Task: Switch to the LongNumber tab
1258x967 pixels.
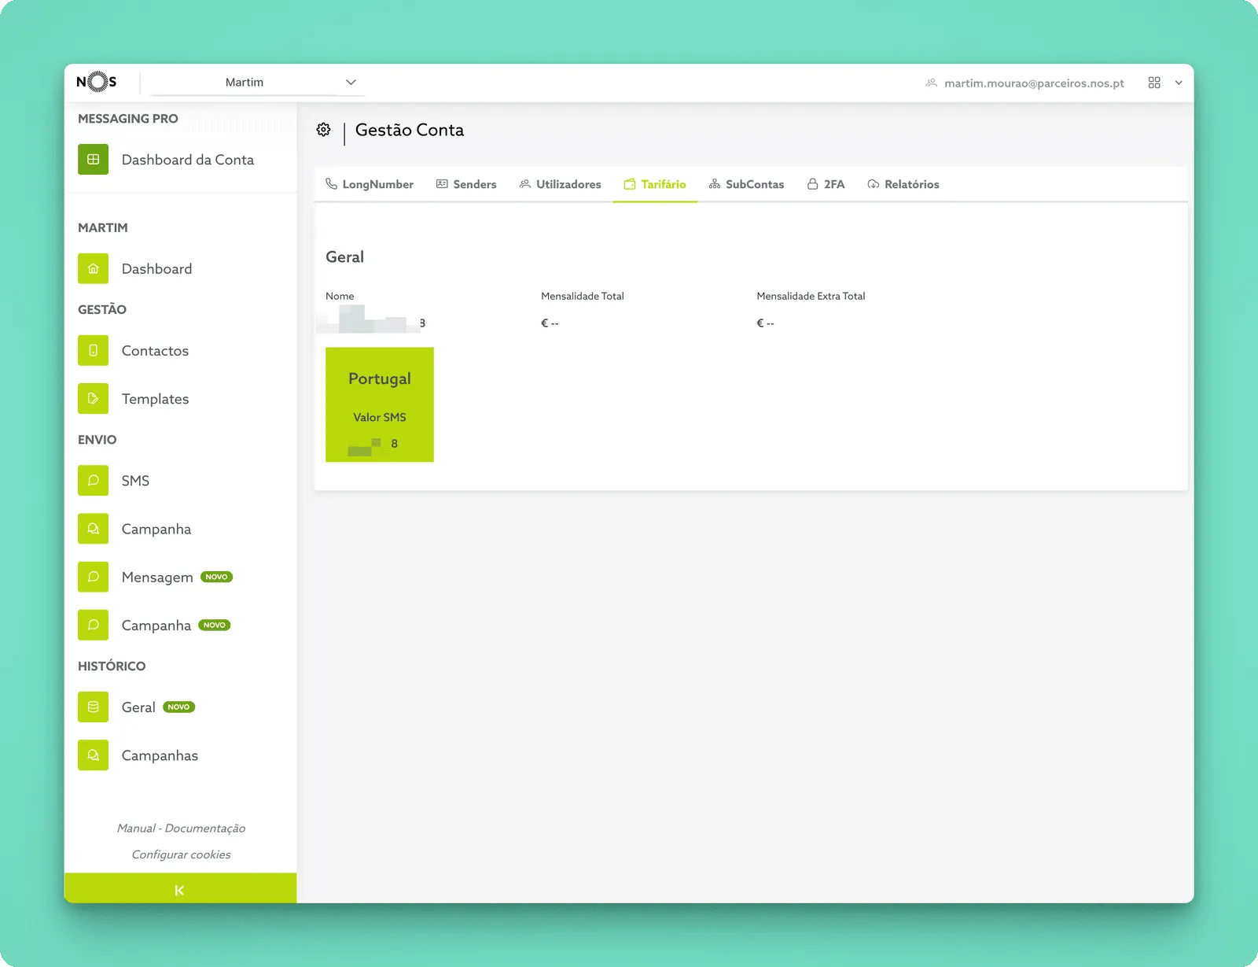Action: (x=370, y=184)
